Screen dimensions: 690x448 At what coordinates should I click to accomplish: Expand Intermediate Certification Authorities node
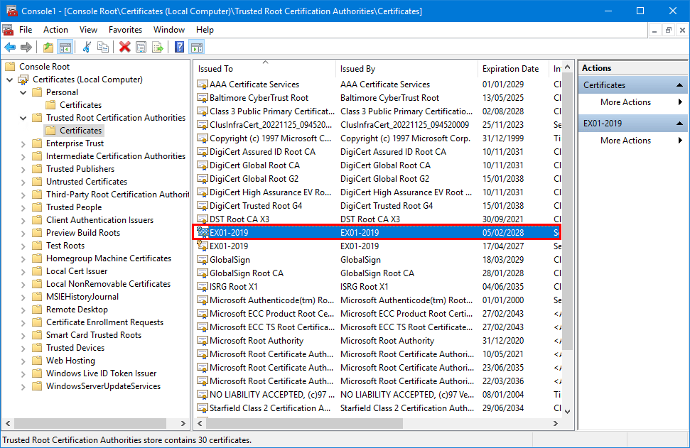click(23, 156)
